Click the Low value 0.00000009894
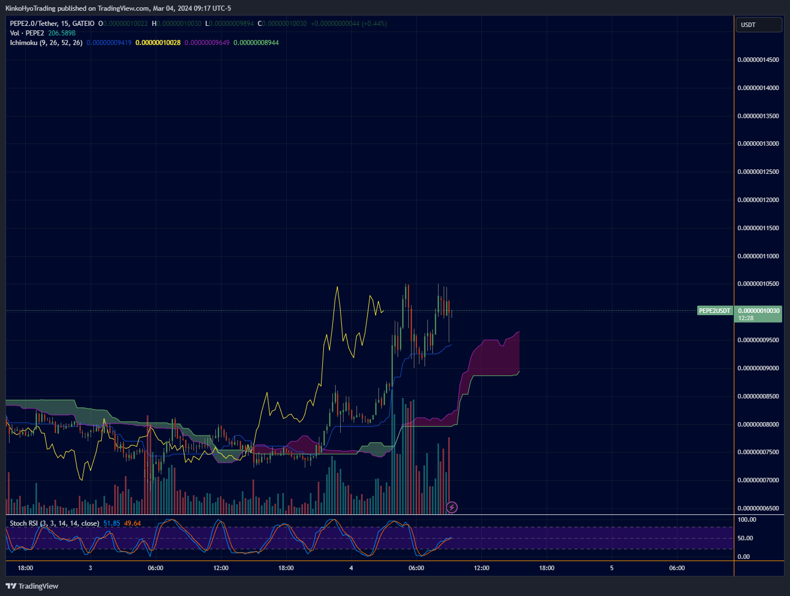Screen dimensions: 790x596 (x=231, y=24)
